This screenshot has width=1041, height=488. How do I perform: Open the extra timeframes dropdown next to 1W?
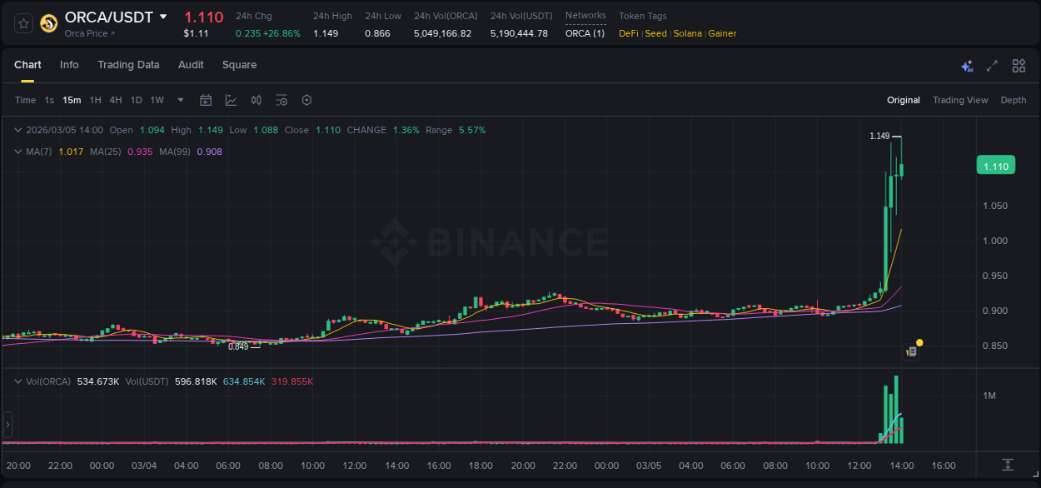pos(179,100)
